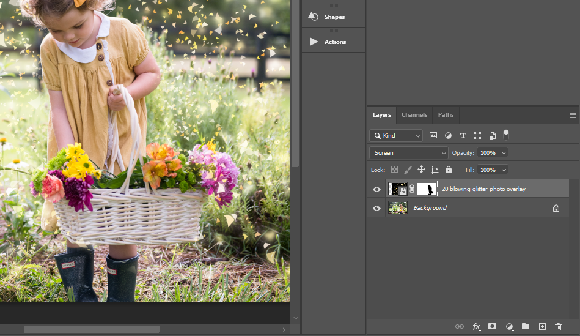Click the delete layer trash icon
Viewport: 580px width, 336px height.
point(558,327)
